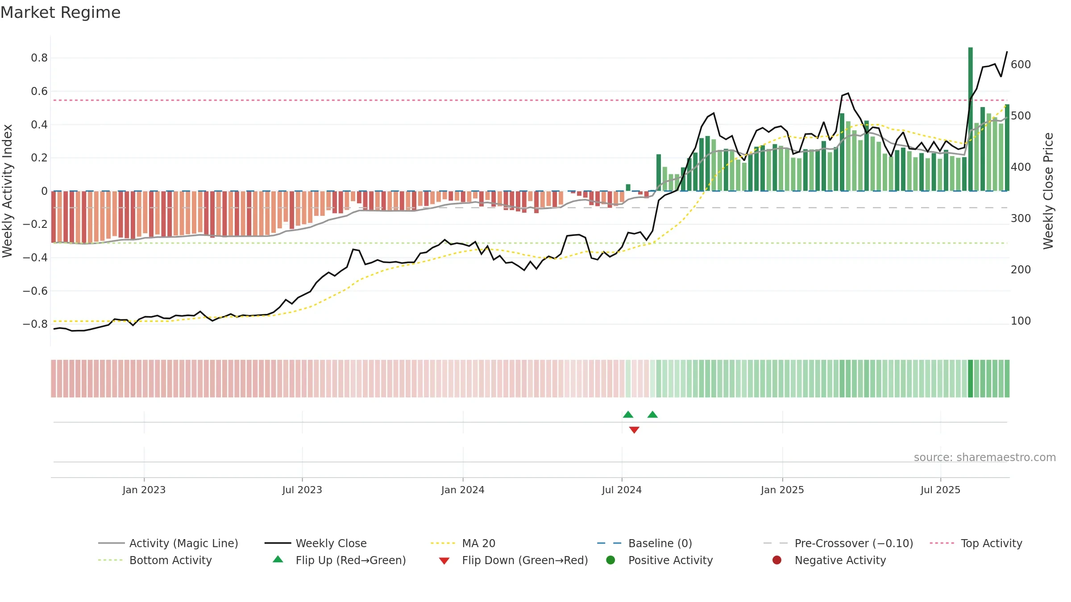This screenshot has height=602, width=1071.
Task: Click the tallest dark green activity bar near 0.86
Action: point(971,119)
